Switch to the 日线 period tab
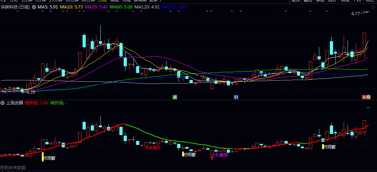Viewport: 377px width, 172px height. (102, 1)
